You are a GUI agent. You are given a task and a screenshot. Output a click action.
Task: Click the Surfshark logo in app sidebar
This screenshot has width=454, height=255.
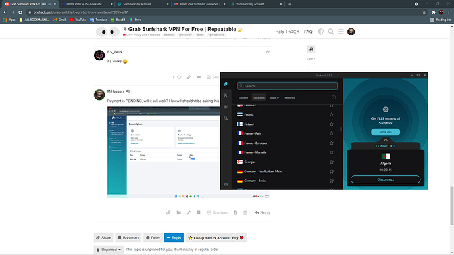(226, 84)
